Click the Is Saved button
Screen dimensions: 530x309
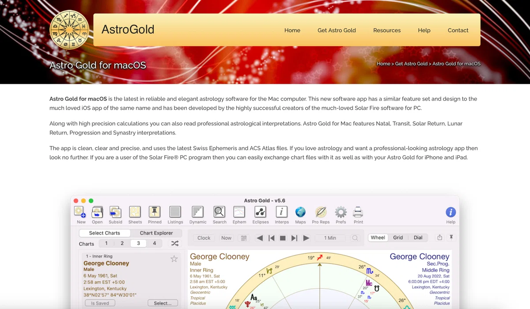coord(100,303)
